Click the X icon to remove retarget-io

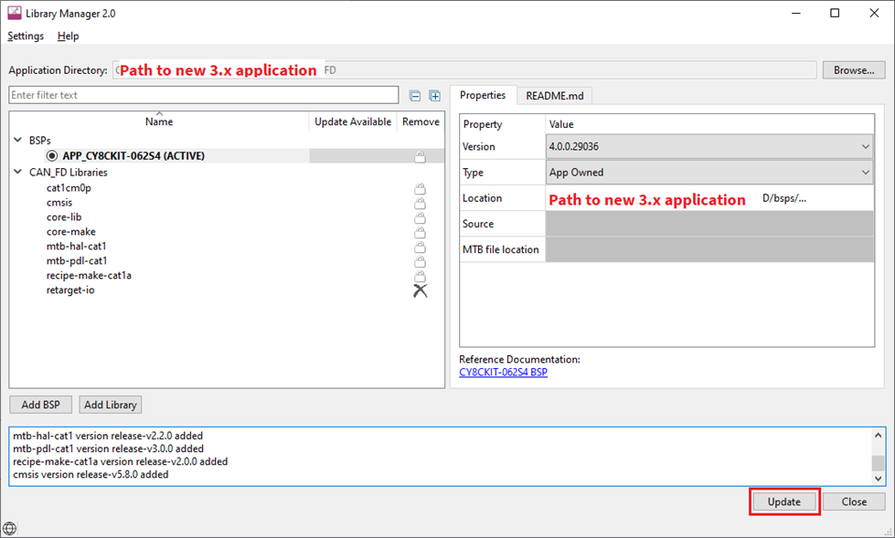coord(420,290)
